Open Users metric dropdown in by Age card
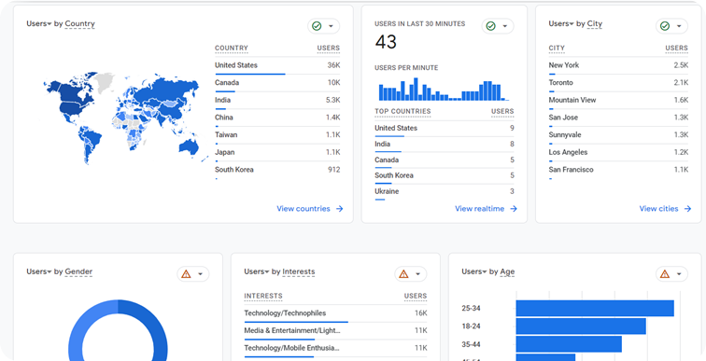The image size is (706, 361). [473, 271]
